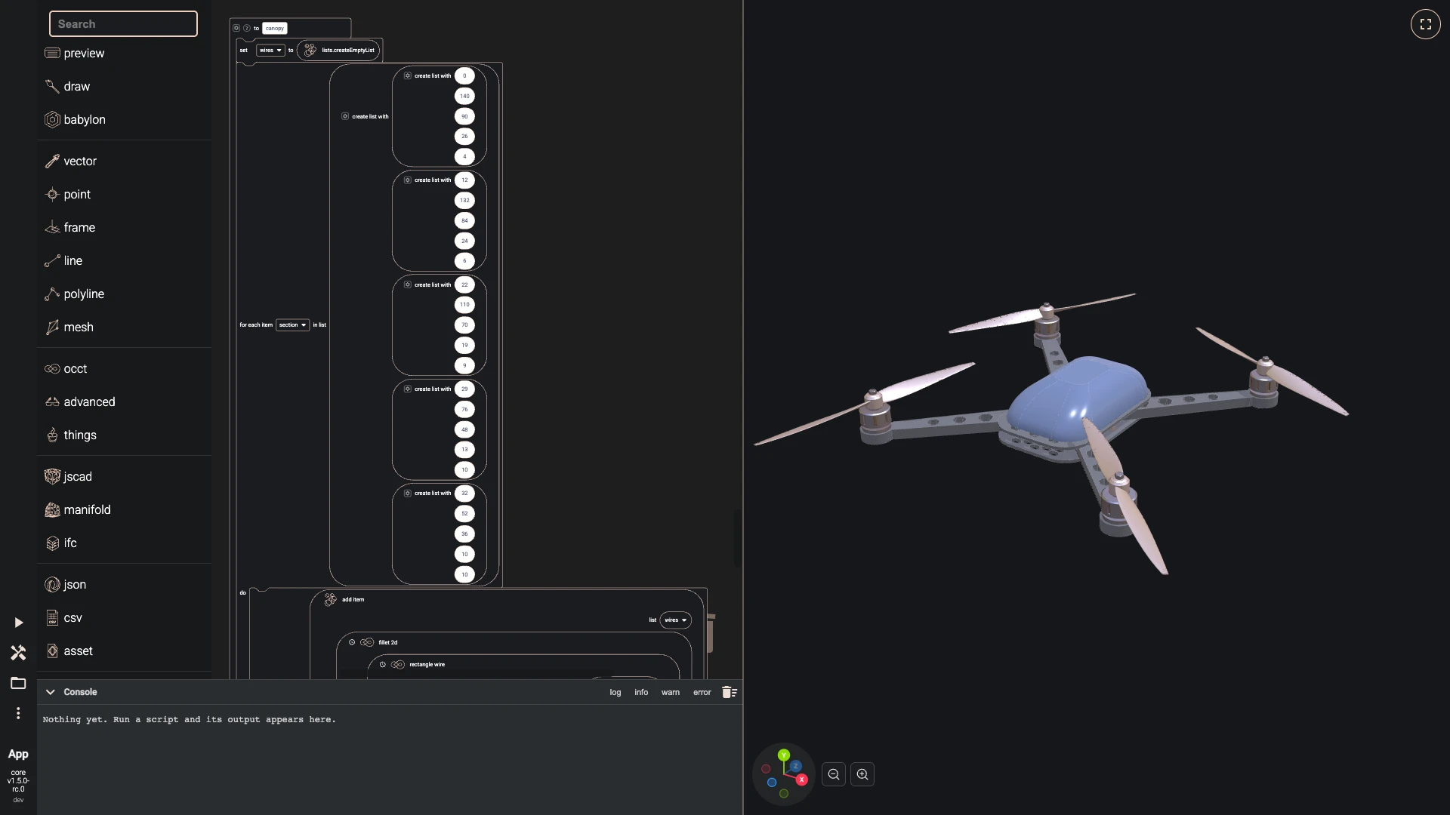The width and height of the screenshot is (1450, 815).
Task: Clear the console with trash icon
Action: pyautogui.click(x=729, y=692)
